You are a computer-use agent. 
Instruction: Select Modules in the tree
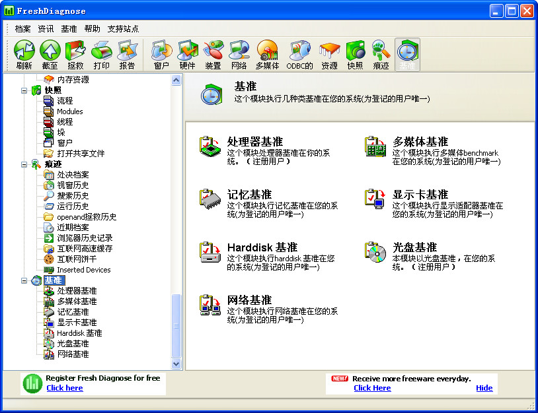point(69,111)
